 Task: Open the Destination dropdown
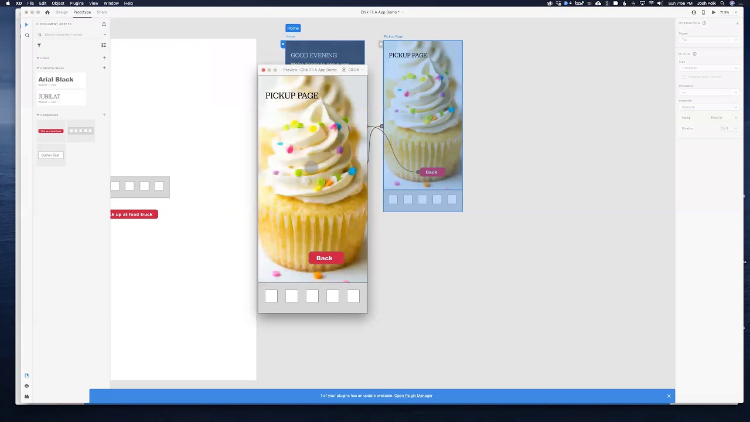tap(709, 92)
